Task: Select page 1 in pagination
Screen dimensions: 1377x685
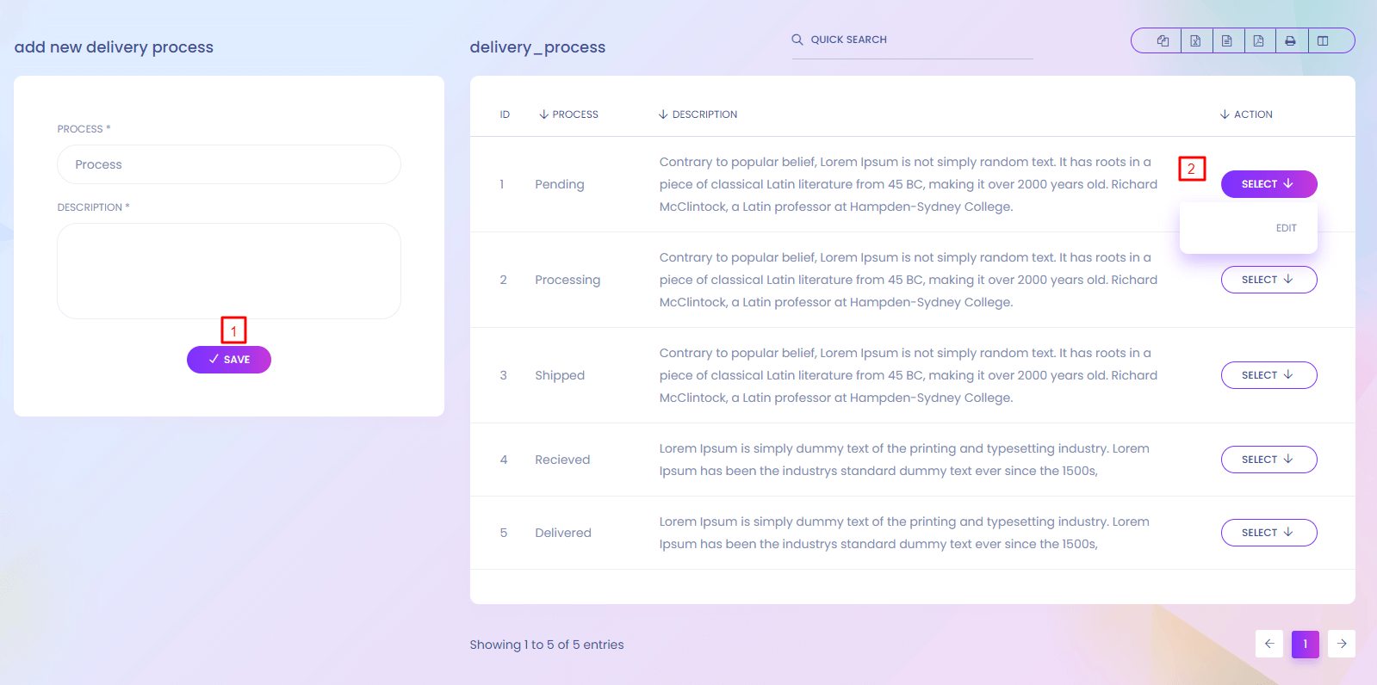Action: point(1306,644)
